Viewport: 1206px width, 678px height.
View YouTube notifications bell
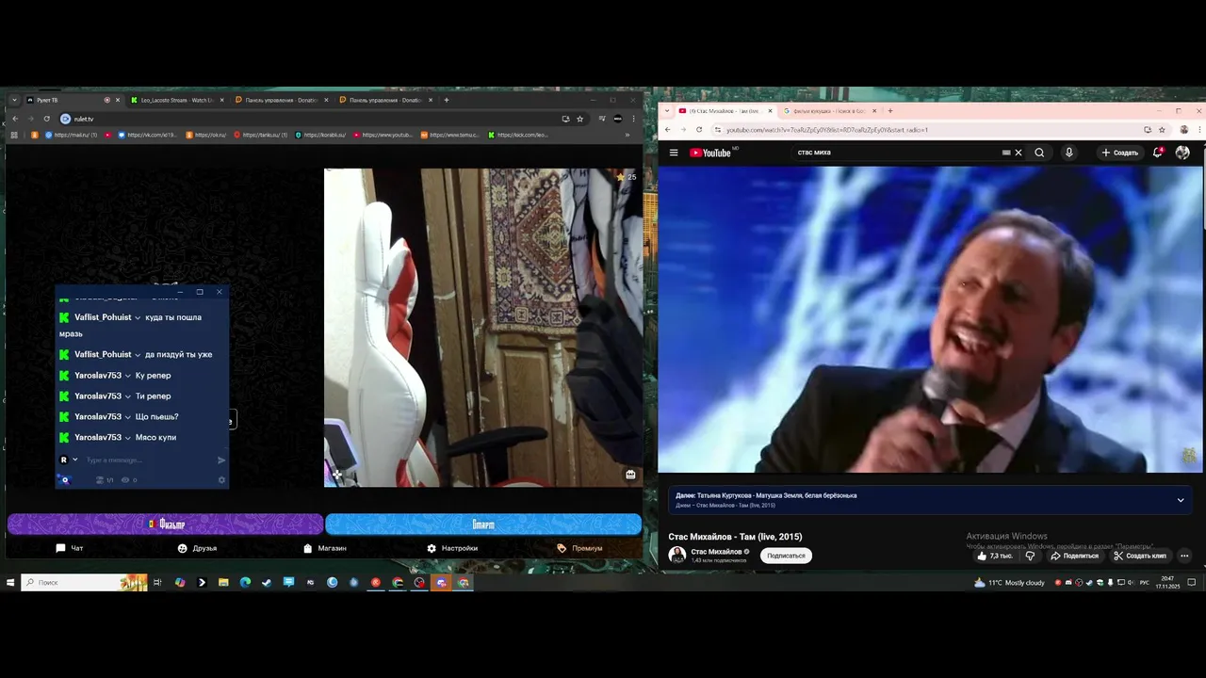[1157, 153]
